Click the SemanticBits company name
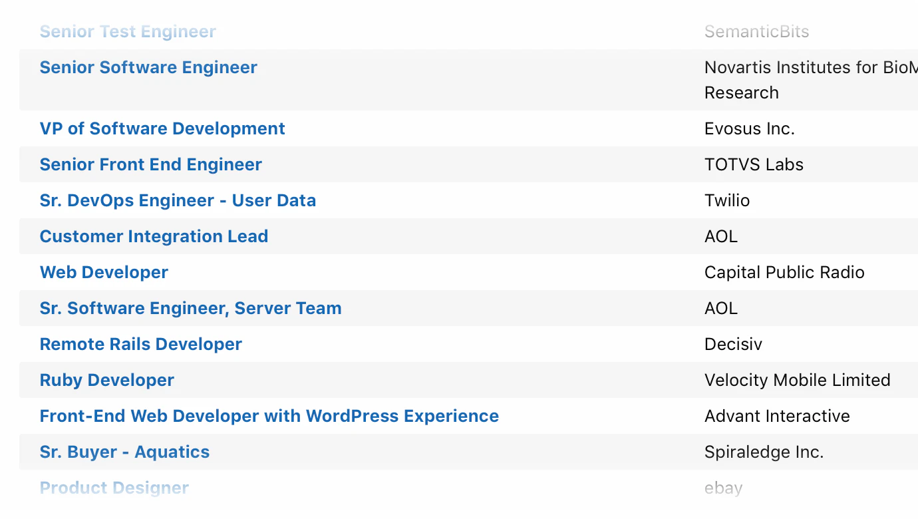The height and width of the screenshot is (521, 918). [x=756, y=31]
